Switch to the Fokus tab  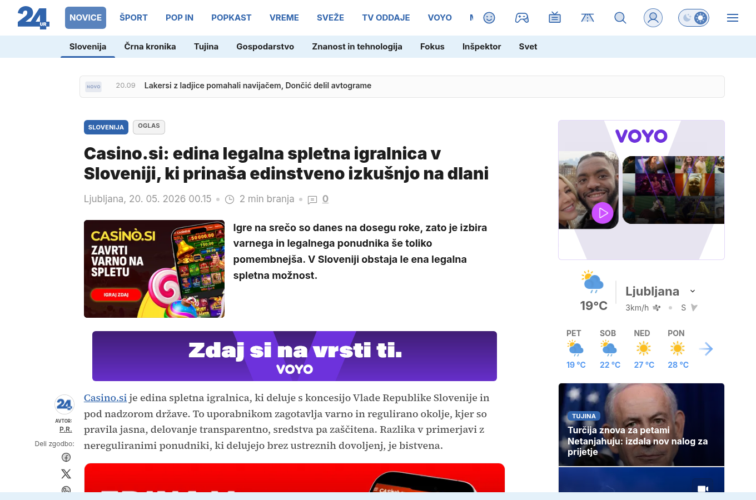pos(432,47)
